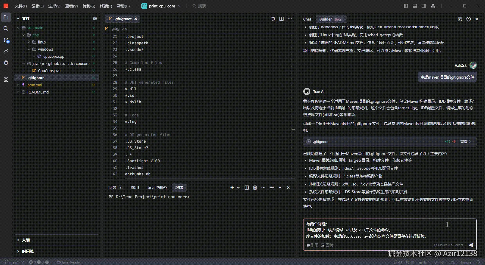Open the Extensions sidebar icon
Viewport: 485px width, 265px height.
pyautogui.click(x=6, y=79)
